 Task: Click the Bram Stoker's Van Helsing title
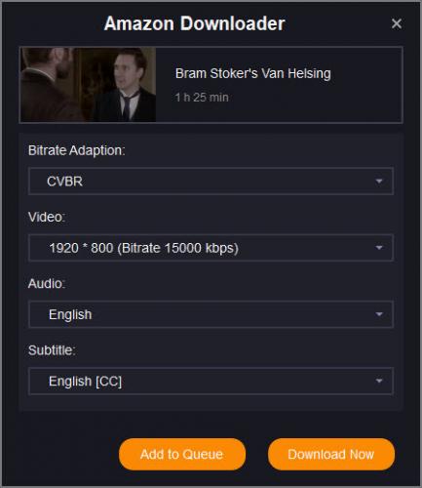click(x=253, y=73)
